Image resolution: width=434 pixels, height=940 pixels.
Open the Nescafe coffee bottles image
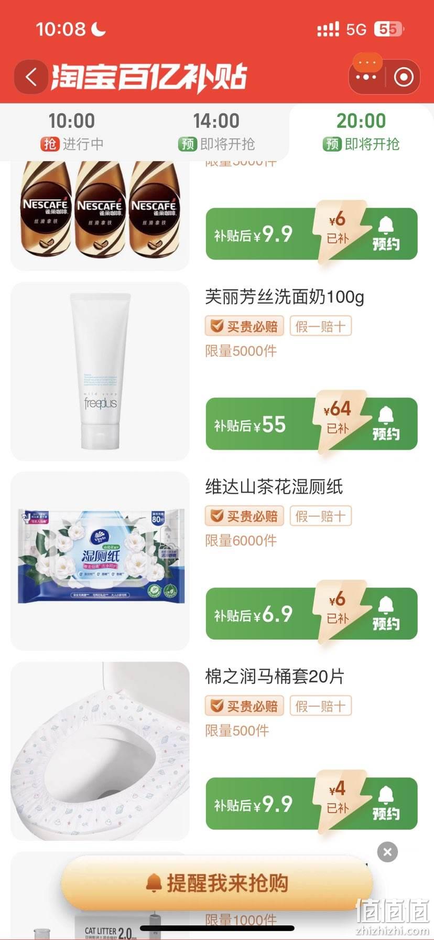click(100, 215)
